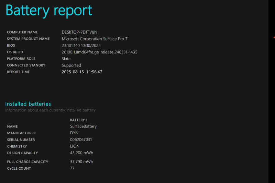Image resolution: width=275 pixels, height=183 pixels.
Task: Select the COMPUTER NAME label
Action: click(22, 32)
